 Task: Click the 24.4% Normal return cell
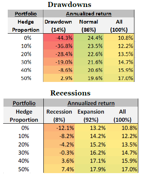[x=89, y=38]
